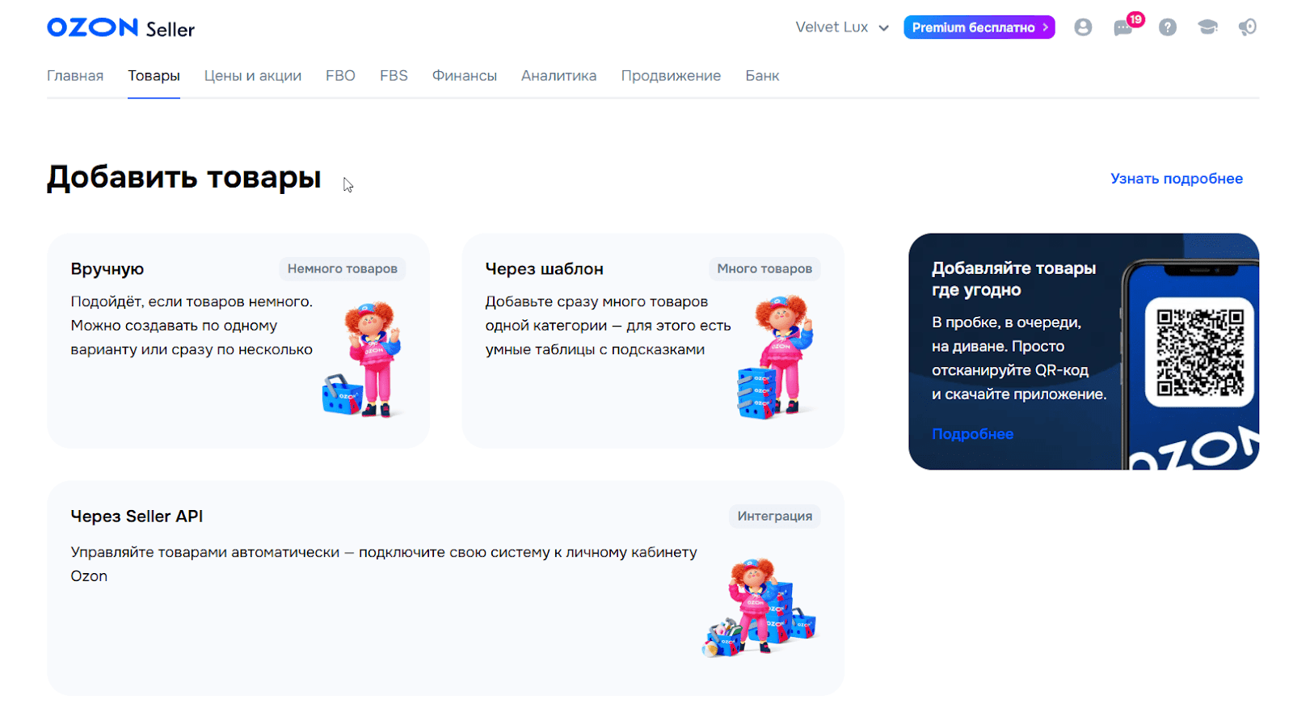Click the Много товаров badge

coord(764,269)
